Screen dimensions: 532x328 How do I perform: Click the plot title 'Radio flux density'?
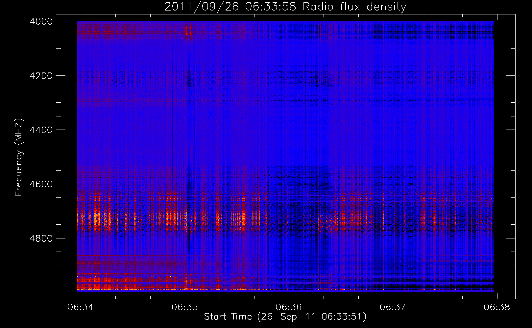[x=354, y=7]
